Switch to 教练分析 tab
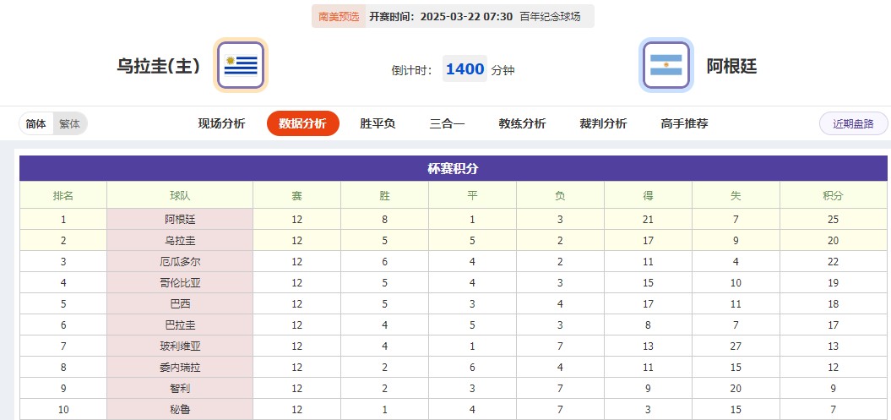 tap(522, 123)
